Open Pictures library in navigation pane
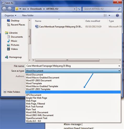 [13, 45]
